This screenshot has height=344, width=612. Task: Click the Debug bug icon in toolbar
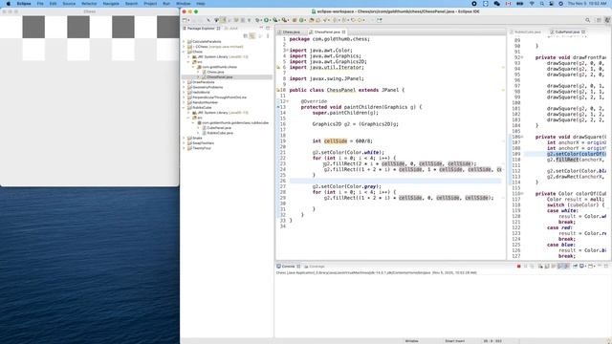point(257,20)
